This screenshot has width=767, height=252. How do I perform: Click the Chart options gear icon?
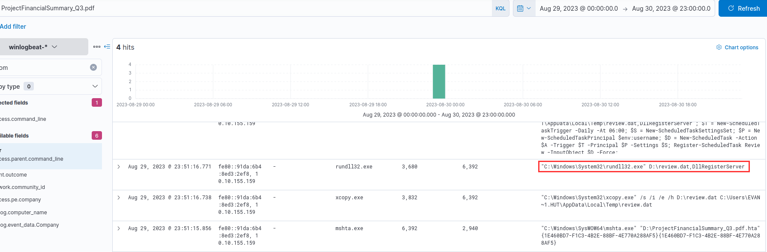point(719,47)
